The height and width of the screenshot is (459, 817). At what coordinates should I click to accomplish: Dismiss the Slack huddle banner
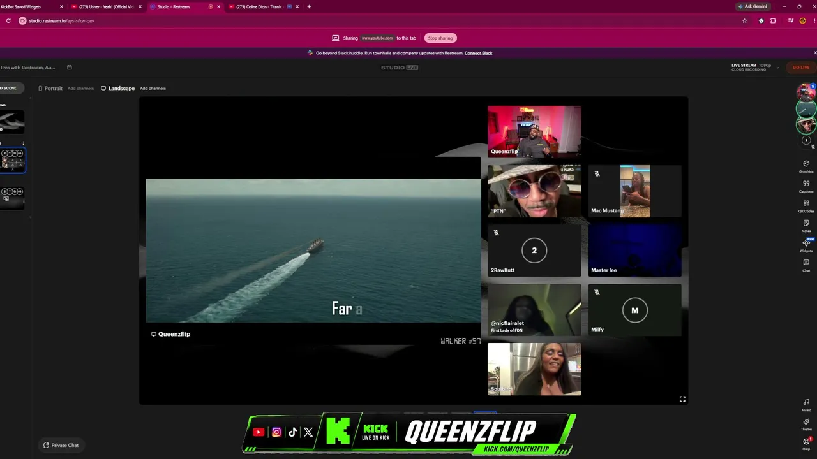814,53
